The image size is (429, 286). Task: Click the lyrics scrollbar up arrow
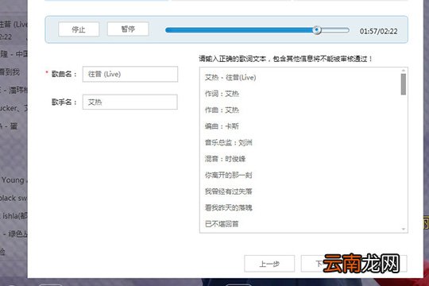point(404,71)
